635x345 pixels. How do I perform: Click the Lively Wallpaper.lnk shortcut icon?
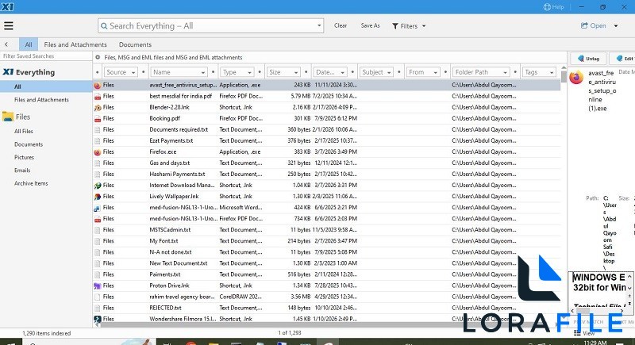(97, 197)
